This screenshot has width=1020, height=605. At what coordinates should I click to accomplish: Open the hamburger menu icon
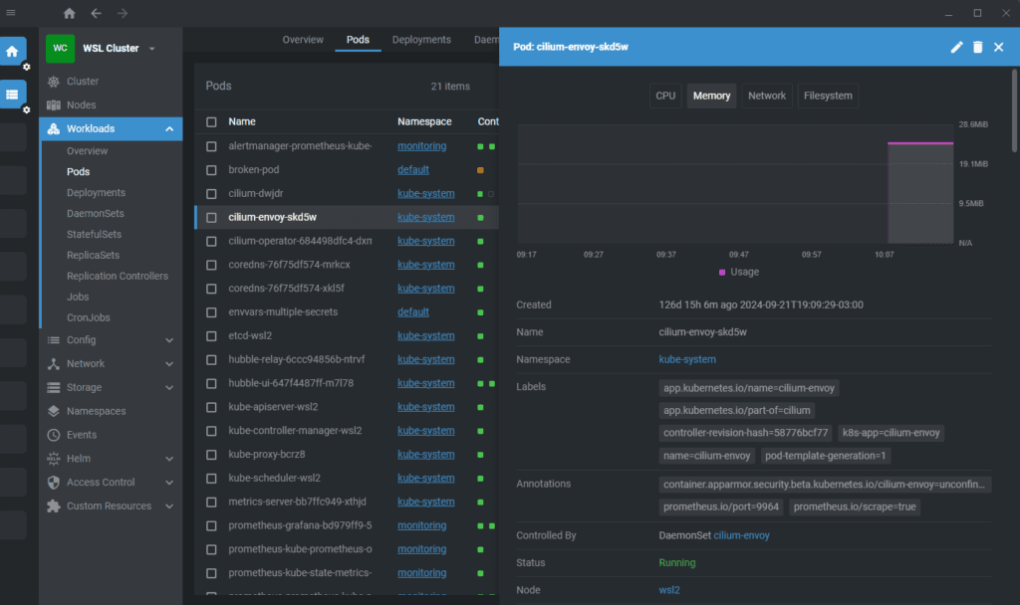click(11, 13)
